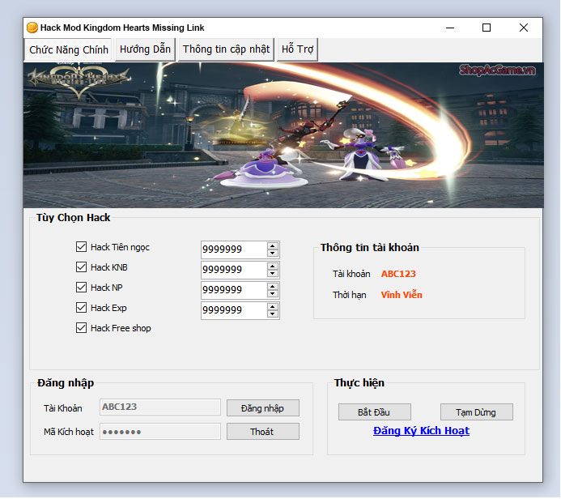
Task: Decrease the Hack NP value with down arrow
Action: (x=273, y=293)
